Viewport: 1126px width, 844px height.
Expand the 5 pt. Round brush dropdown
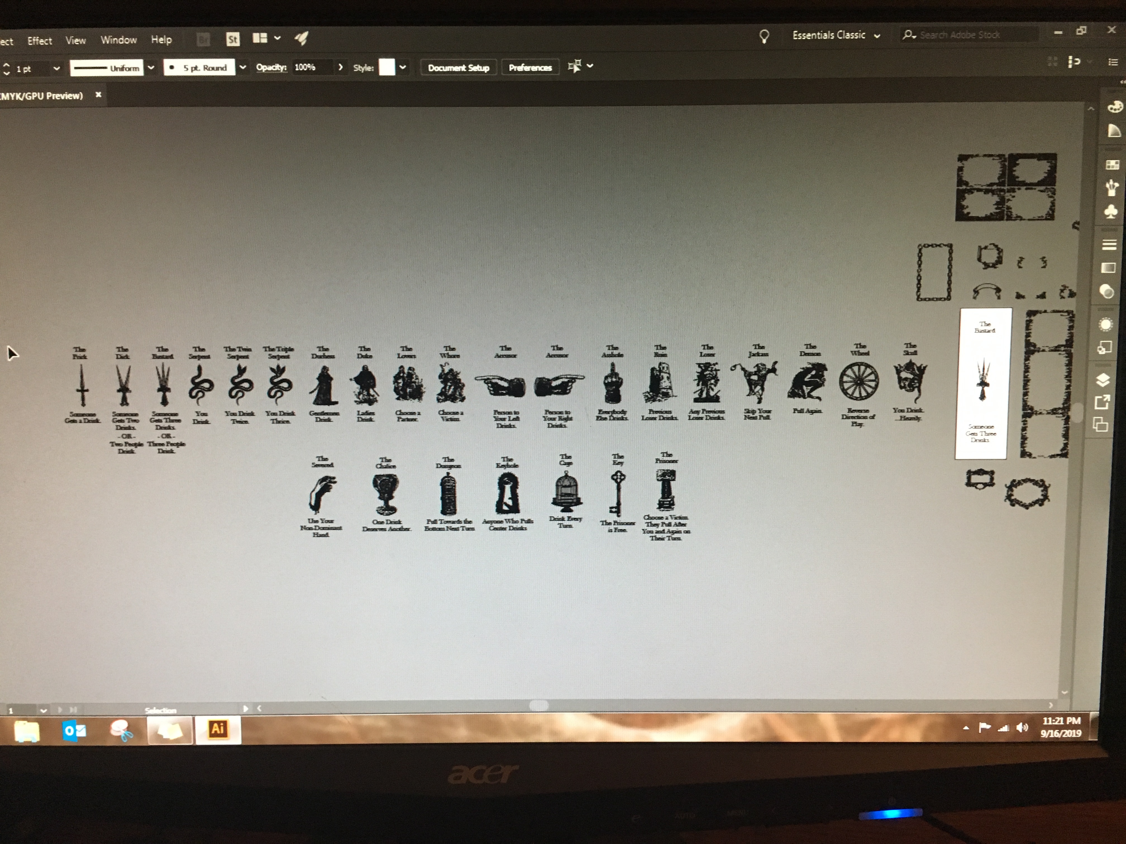(x=243, y=67)
